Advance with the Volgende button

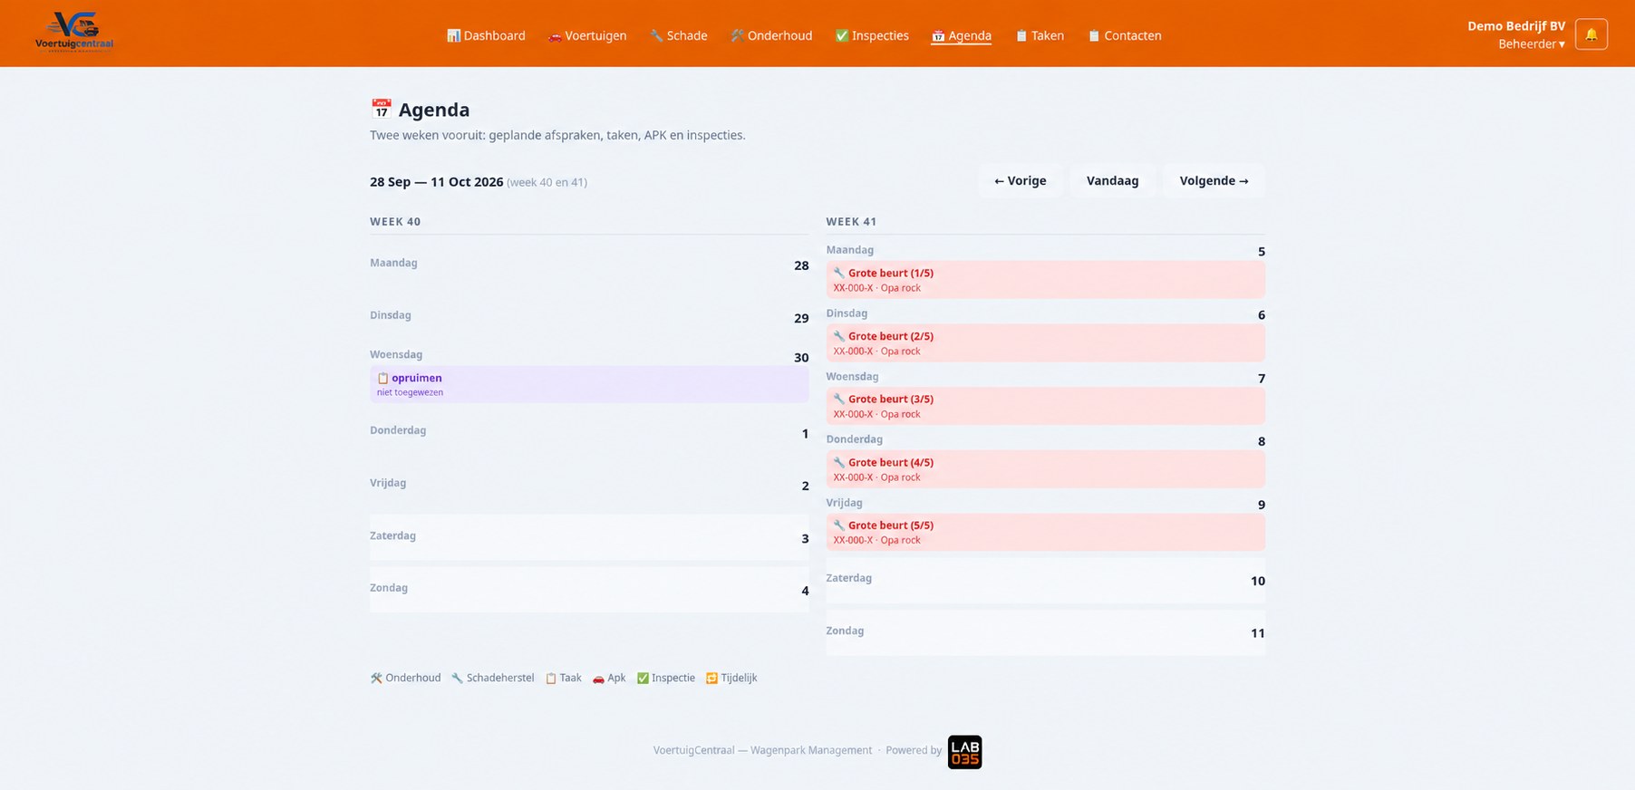click(1214, 180)
